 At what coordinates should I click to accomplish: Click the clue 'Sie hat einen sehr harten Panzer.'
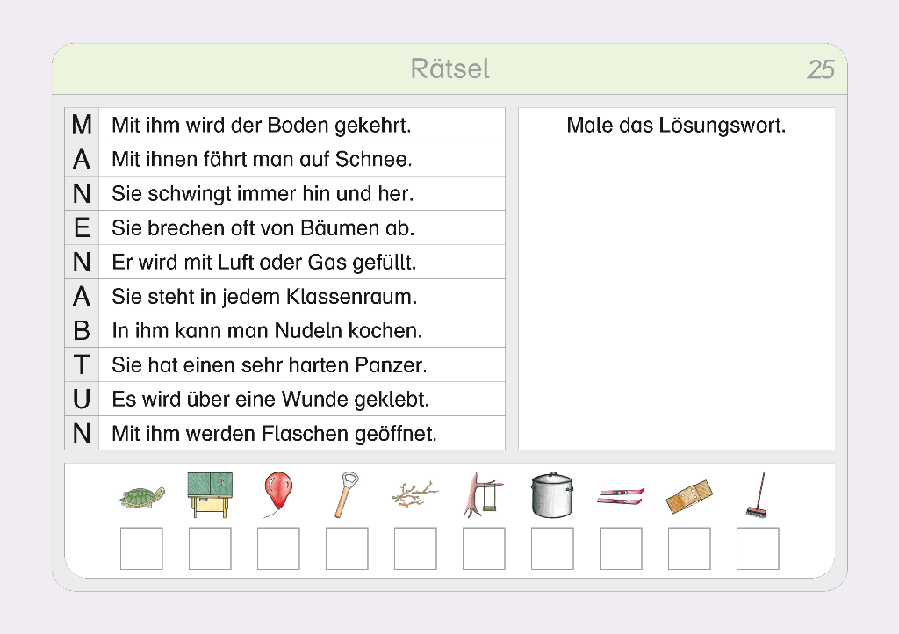269,364
